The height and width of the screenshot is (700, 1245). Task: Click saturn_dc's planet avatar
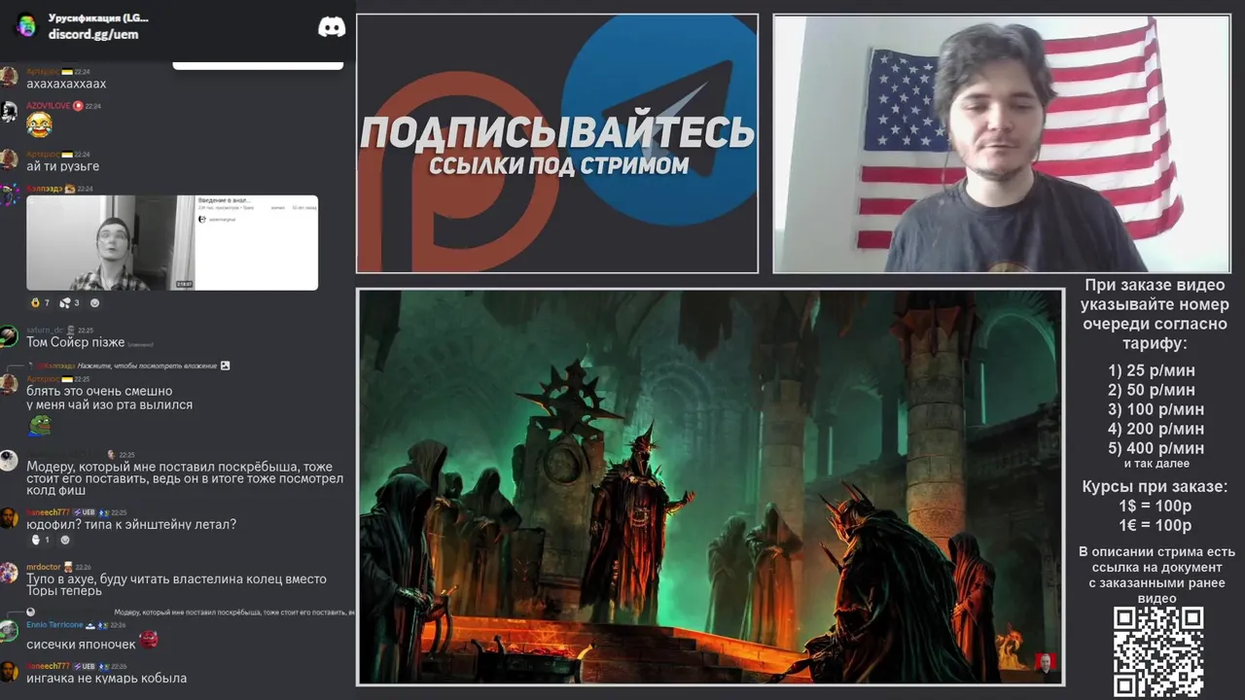(x=9, y=336)
